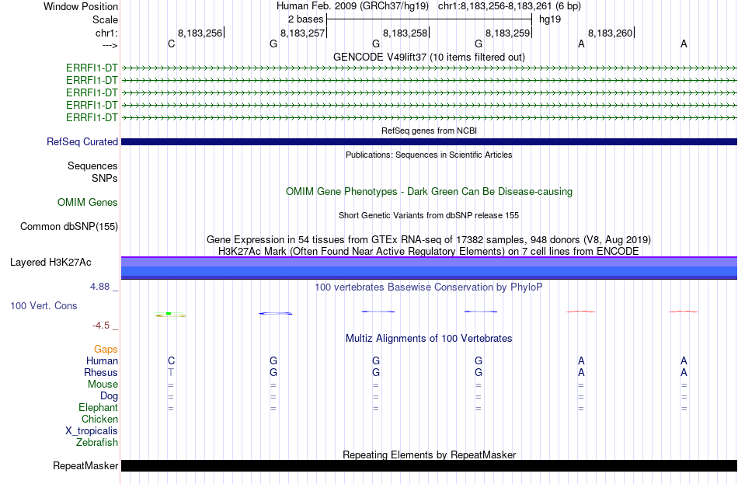Click the RefSeq Curated track label
The width and height of the screenshot is (738, 484).
click(82, 141)
